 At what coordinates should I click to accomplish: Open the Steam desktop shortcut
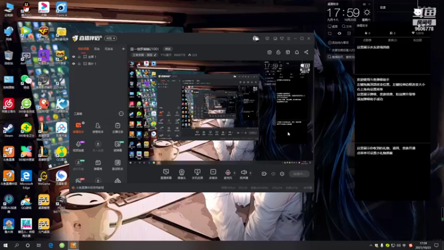pos(8,130)
